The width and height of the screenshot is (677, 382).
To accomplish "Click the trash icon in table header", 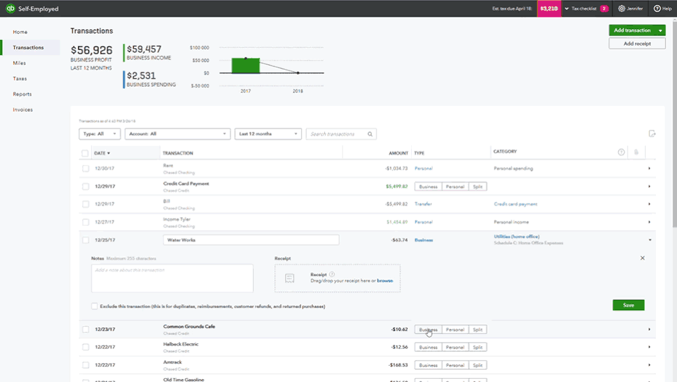I will 636,153.
